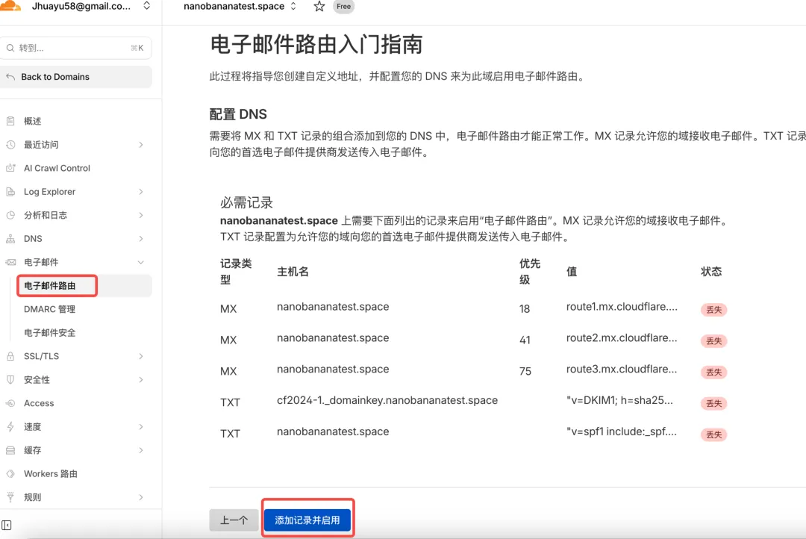Click the SSL/TLS lock icon
The image size is (806, 539).
(x=10, y=356)
